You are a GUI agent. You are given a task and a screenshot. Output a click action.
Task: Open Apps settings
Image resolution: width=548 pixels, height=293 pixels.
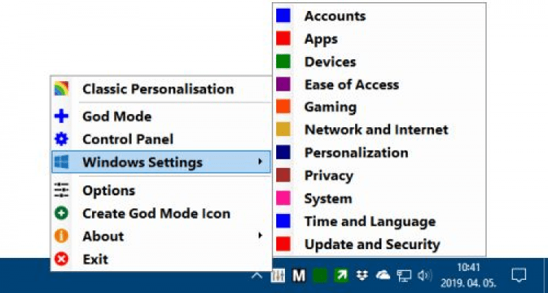[379, 39]
